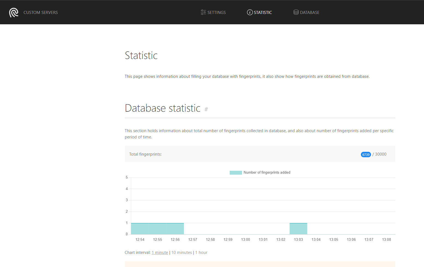Click the chart bar at 13:03
Screen dimensions: 424x267
[298, 229]
